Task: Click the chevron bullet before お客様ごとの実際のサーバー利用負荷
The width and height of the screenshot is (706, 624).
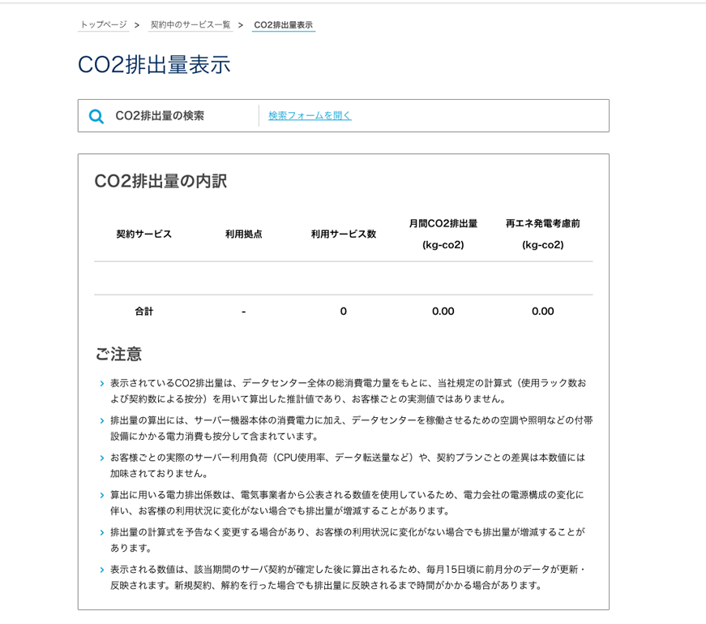Action: [x=102, y=458]
